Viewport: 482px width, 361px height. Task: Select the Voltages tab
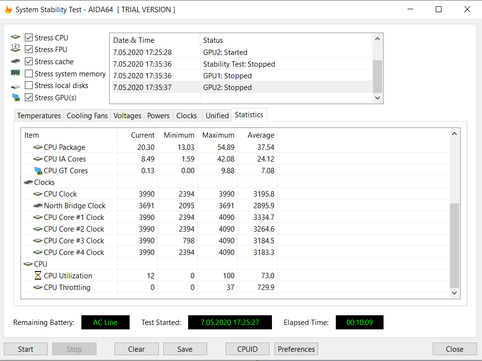click(x=127, y=116)
